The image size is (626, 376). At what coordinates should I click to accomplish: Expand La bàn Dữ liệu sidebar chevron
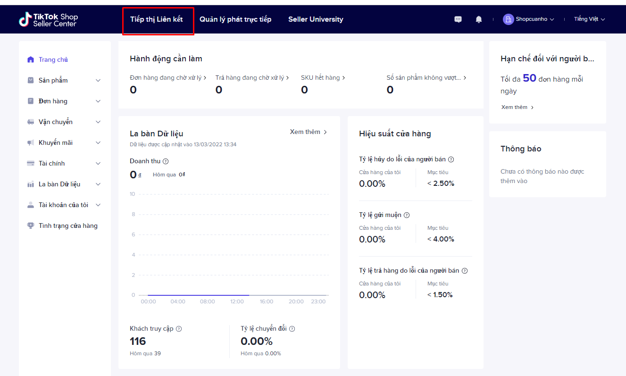[98, 184]
